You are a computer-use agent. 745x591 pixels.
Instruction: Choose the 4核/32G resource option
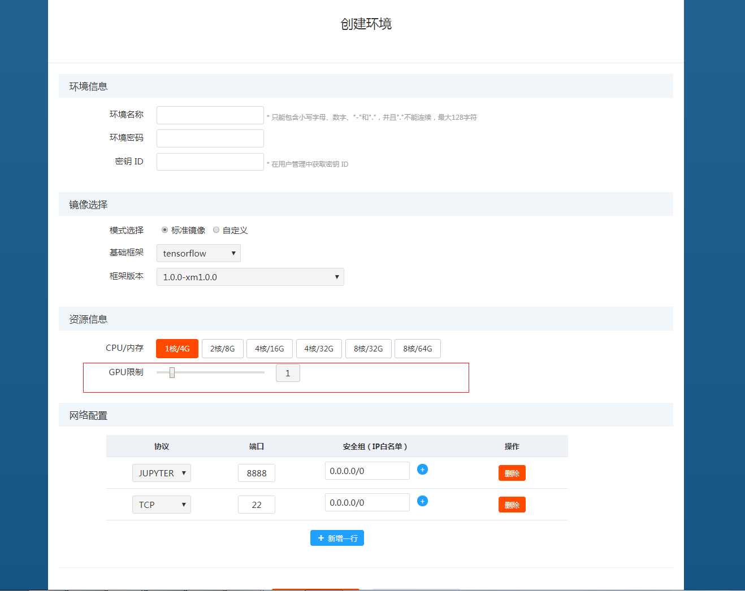pyautogui.click(x=319, y=349)
